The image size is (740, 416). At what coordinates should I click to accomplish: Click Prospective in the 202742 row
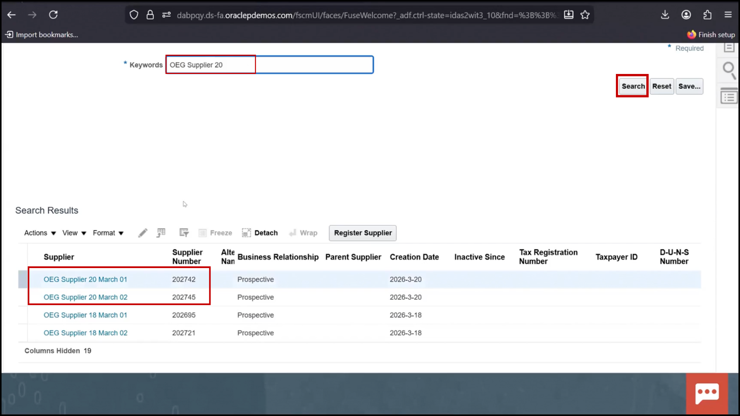click(256, 279)
